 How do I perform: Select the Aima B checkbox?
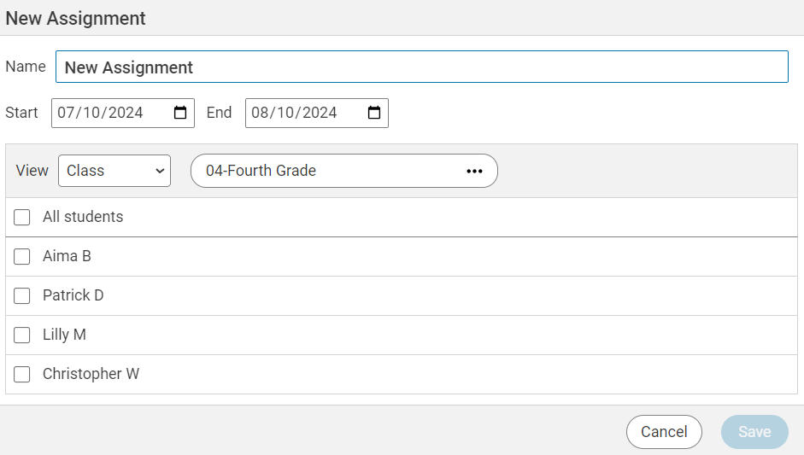[21, 256]
